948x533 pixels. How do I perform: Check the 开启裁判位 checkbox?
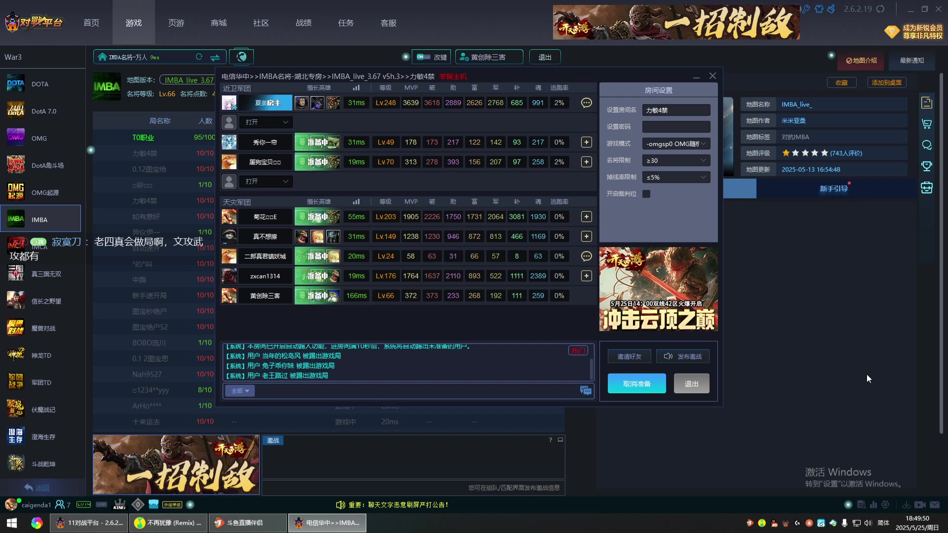pos(646,194)
